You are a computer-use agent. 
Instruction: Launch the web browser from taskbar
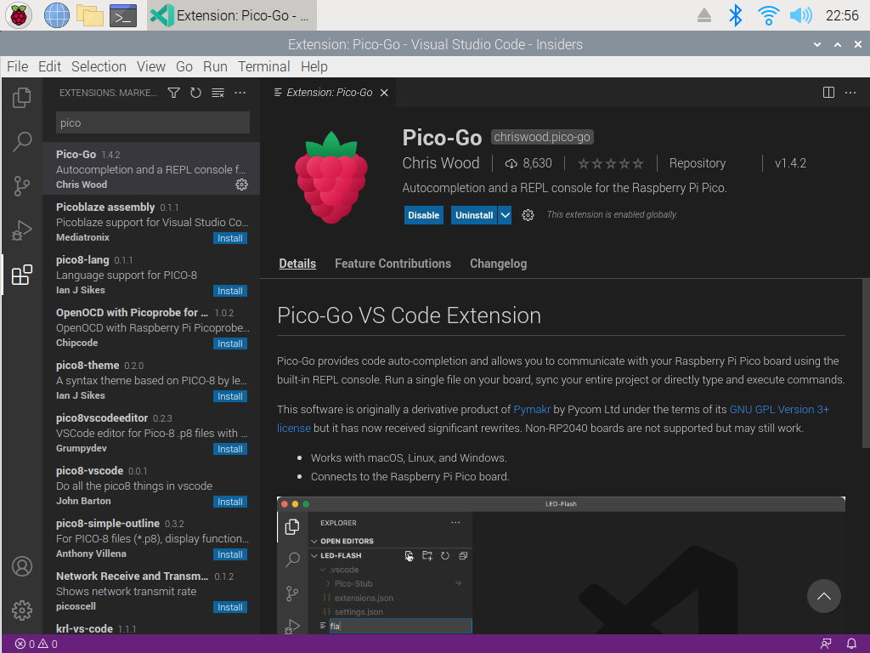click(x=57, y=15)
